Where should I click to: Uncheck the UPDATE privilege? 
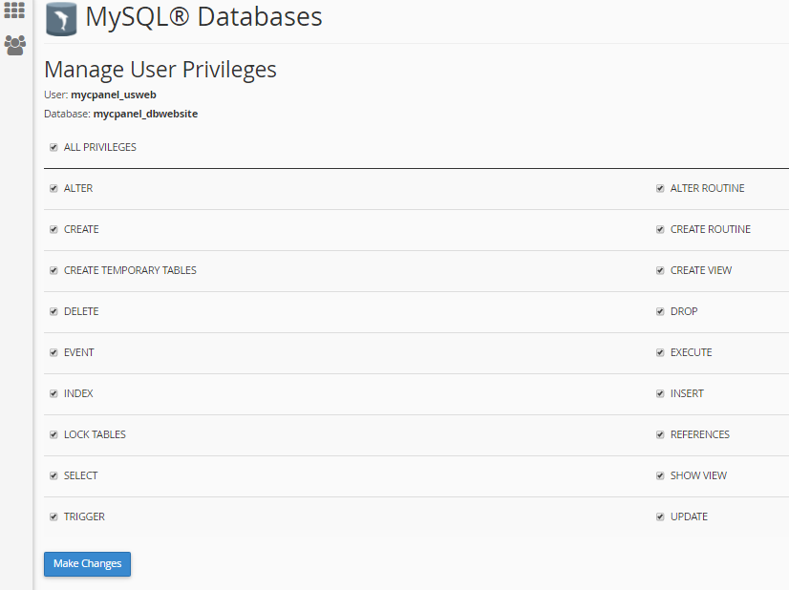pos(660,517)
